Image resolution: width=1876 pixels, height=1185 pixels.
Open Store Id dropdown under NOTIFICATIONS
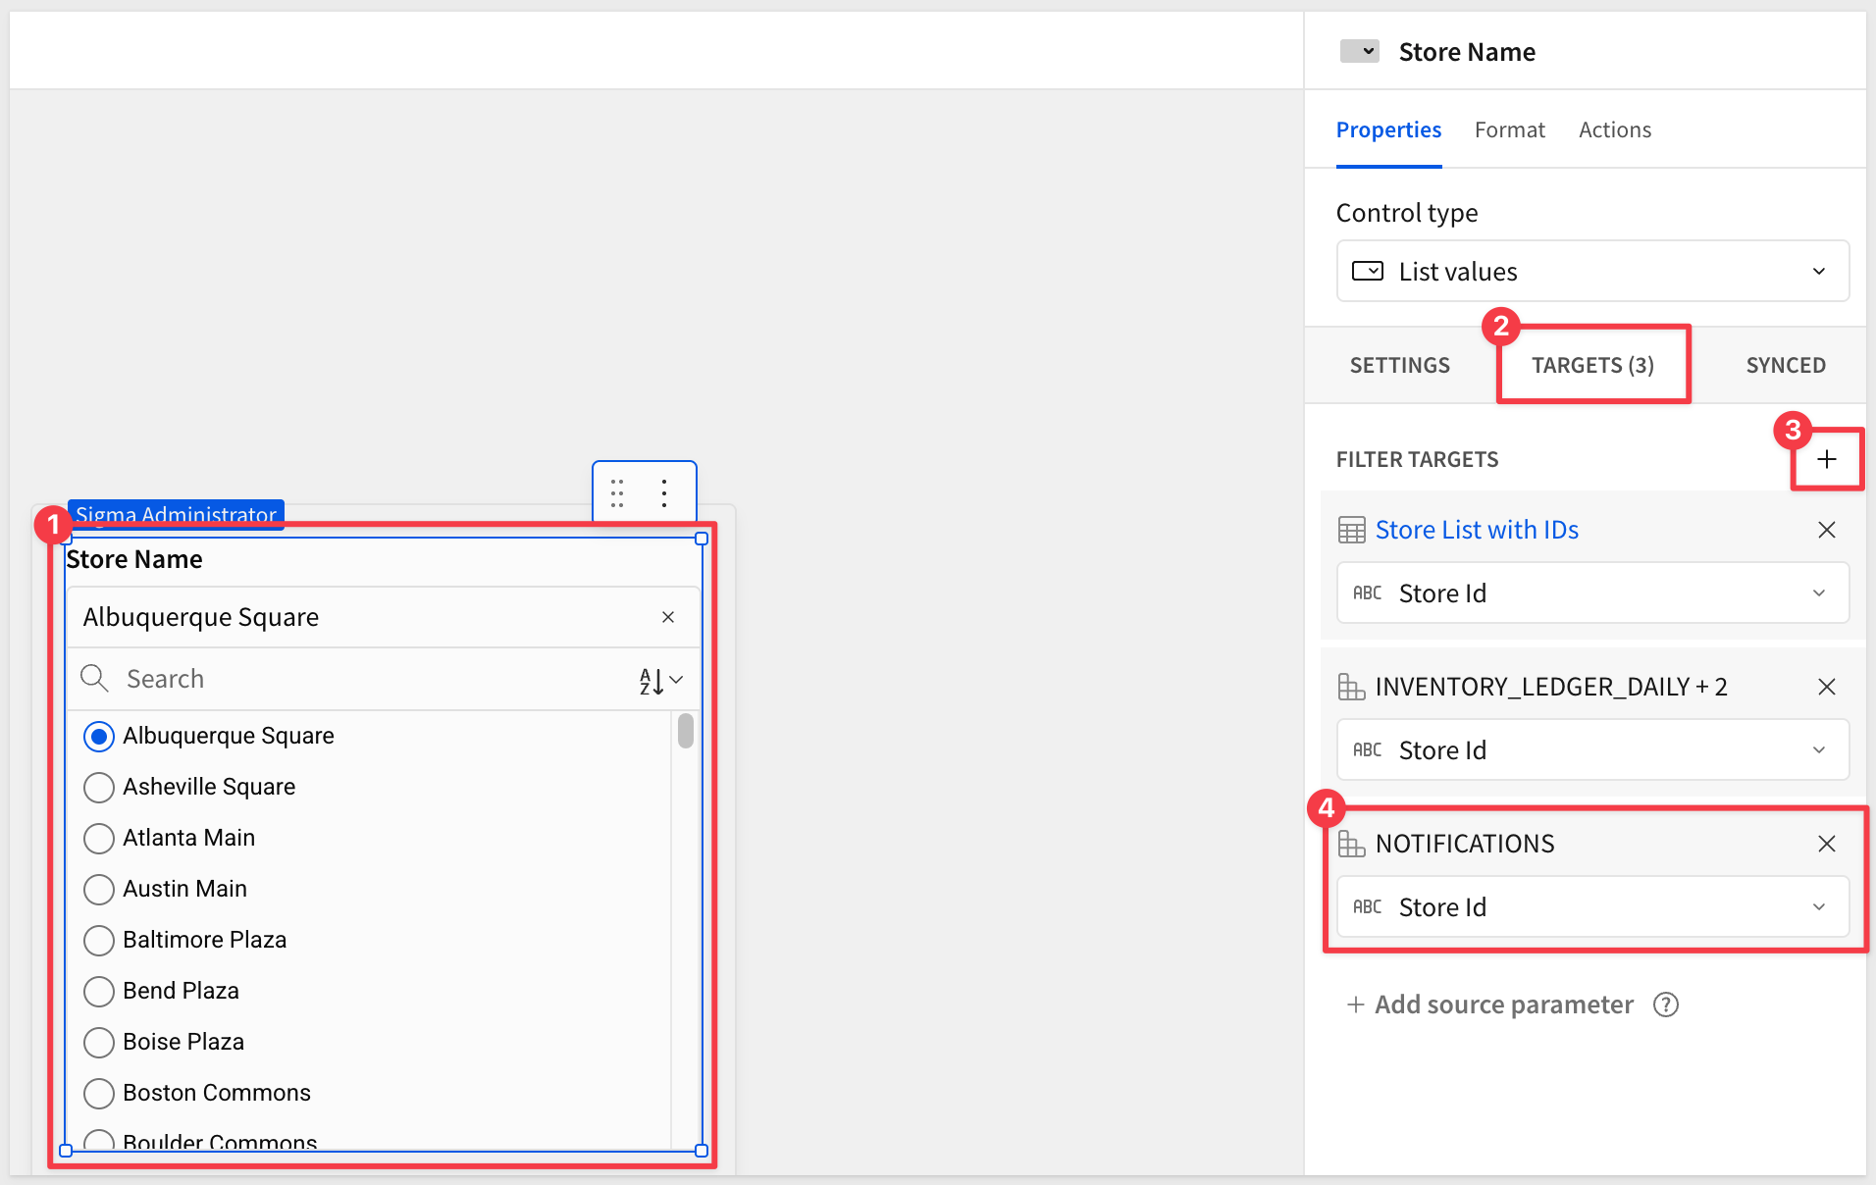point(1591,906)
